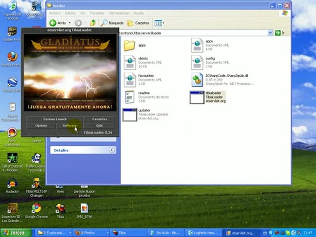316x237 pixels.
Task: Open the Archivo menu
Action: point(55,13)
